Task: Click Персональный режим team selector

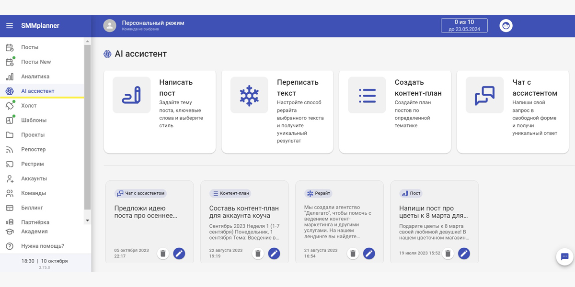Action: click(x=153, y=25)
